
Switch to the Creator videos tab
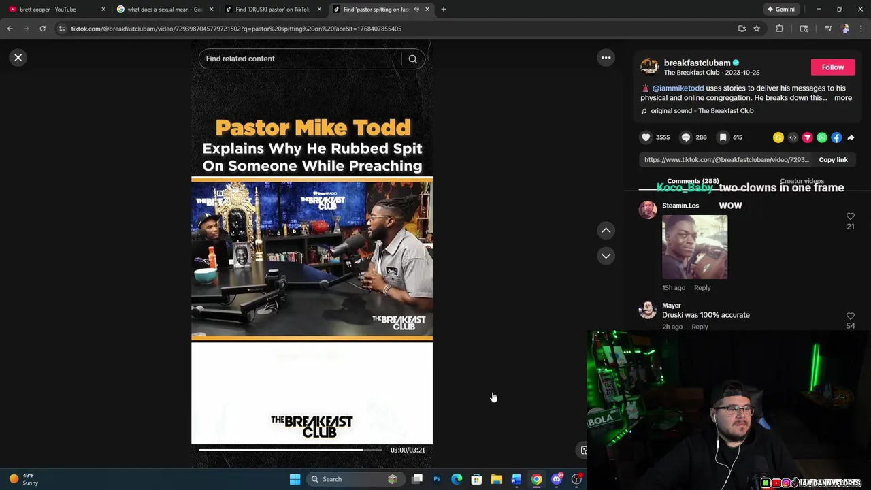click(802, 181)
